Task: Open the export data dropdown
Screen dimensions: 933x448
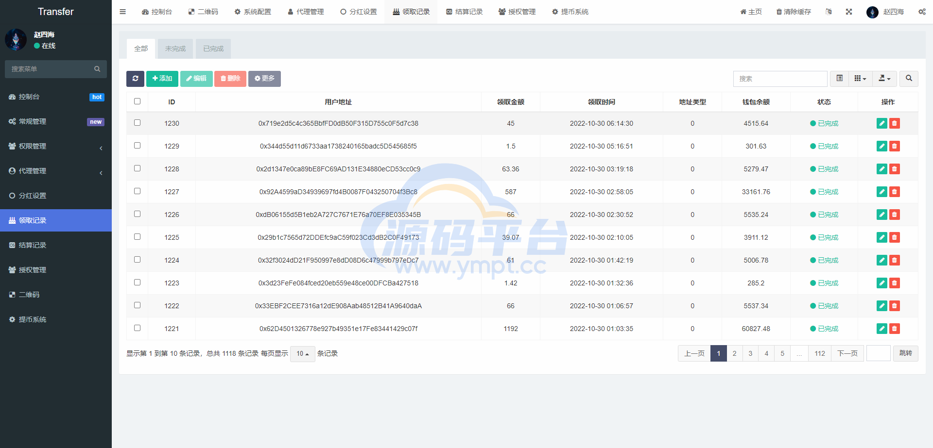Action: [884, 79]
